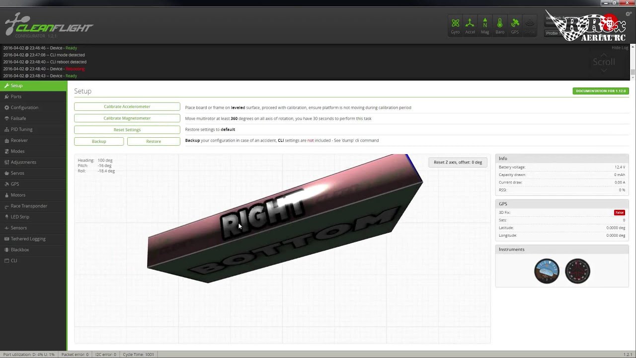The width and height of the screenshot is (636, 358).
Task: Open the CLI tab
Action: [33, 261]
